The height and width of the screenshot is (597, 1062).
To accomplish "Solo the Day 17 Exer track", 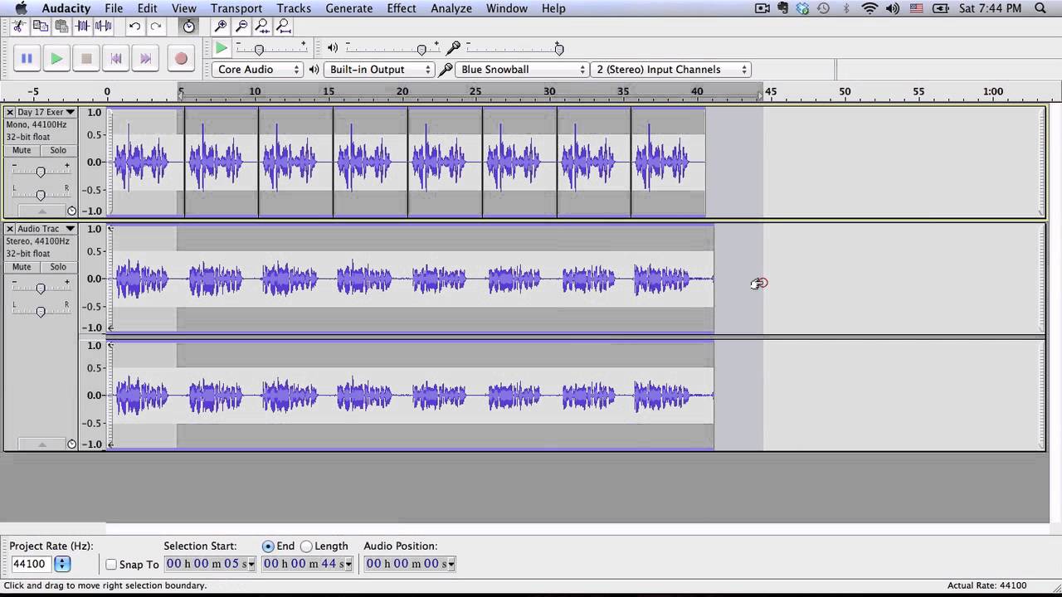I will tap(58, 150).
